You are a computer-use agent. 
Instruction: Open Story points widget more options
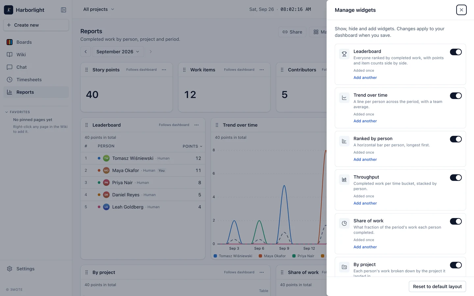coord(164,70)
